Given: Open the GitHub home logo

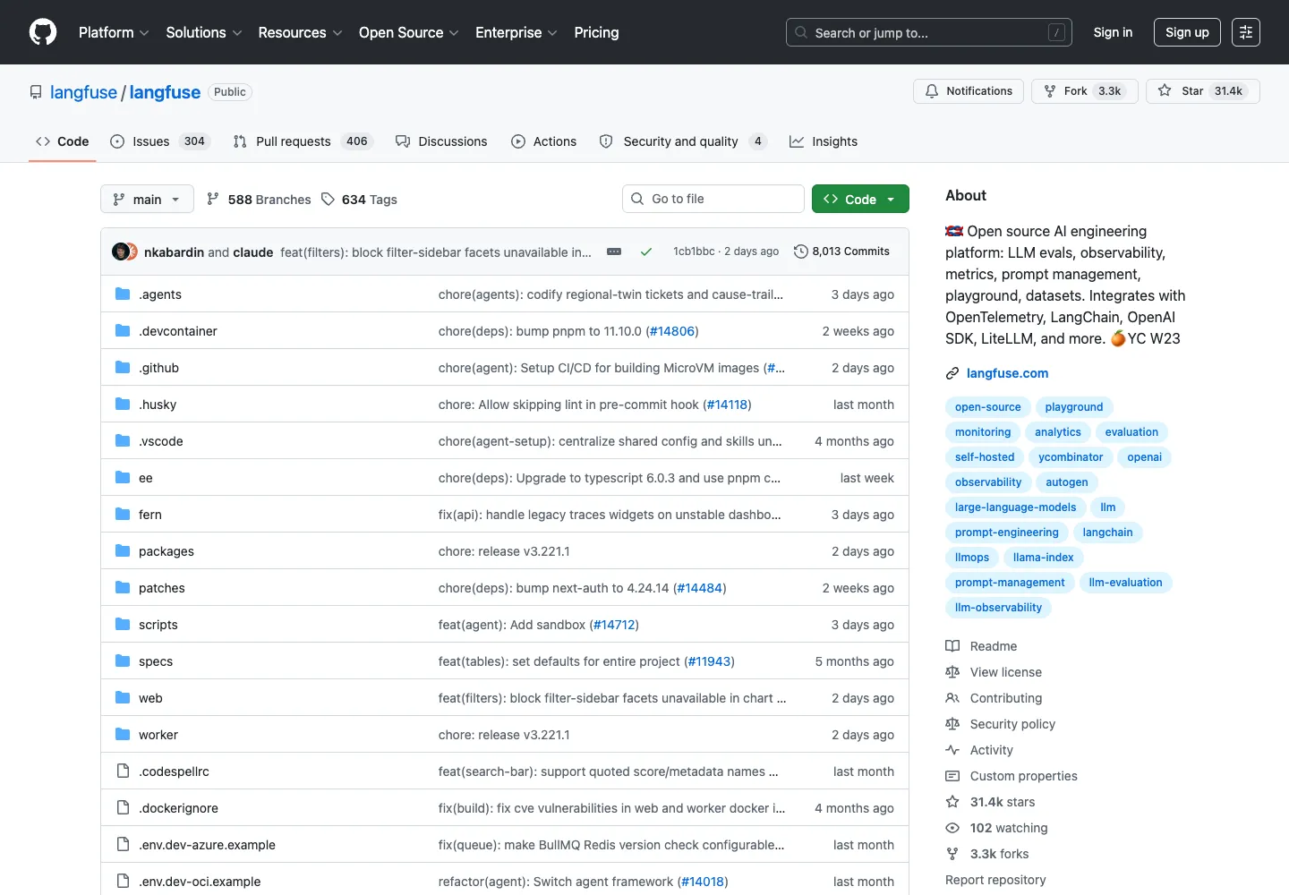Looking at the screenshot, I should (43, 32).
